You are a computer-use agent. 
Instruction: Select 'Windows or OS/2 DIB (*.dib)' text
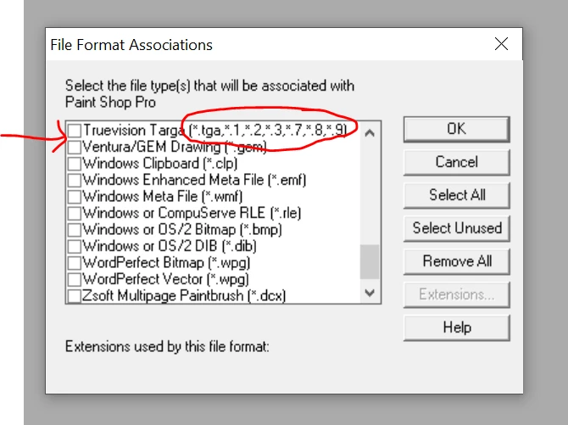[x=170, y=246]
